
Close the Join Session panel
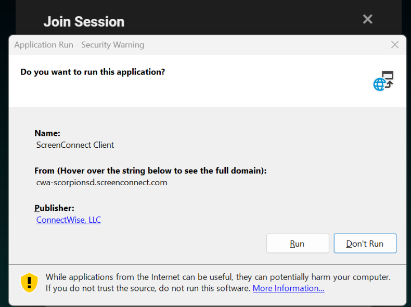(x=367, y=19)
